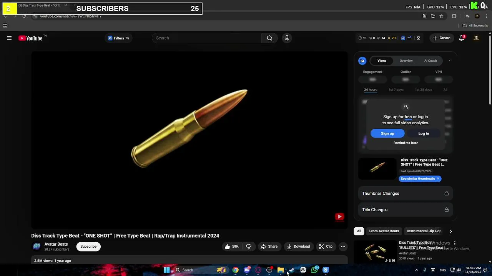Open the vidIQ Filters button

[118, 38]
